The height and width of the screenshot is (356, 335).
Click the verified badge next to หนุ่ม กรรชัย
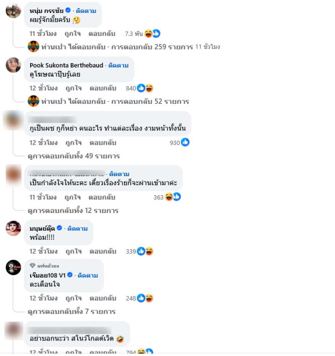68,10
